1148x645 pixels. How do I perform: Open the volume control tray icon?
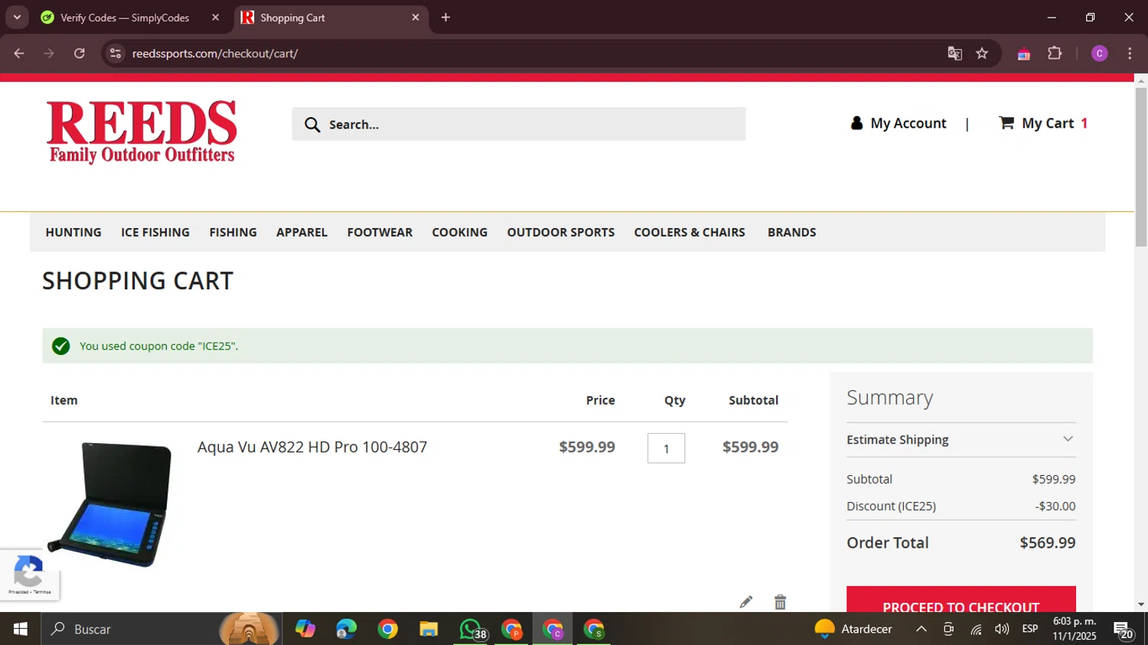point(1002,629)
